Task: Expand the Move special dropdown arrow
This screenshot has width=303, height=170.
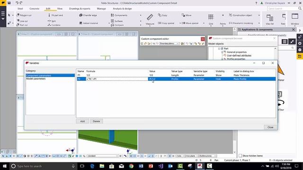Action: click(x=204, y=23)
